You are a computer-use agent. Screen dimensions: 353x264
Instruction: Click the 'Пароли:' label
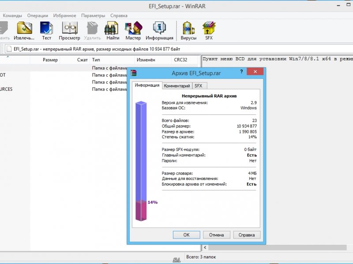(x=169, y=161)
